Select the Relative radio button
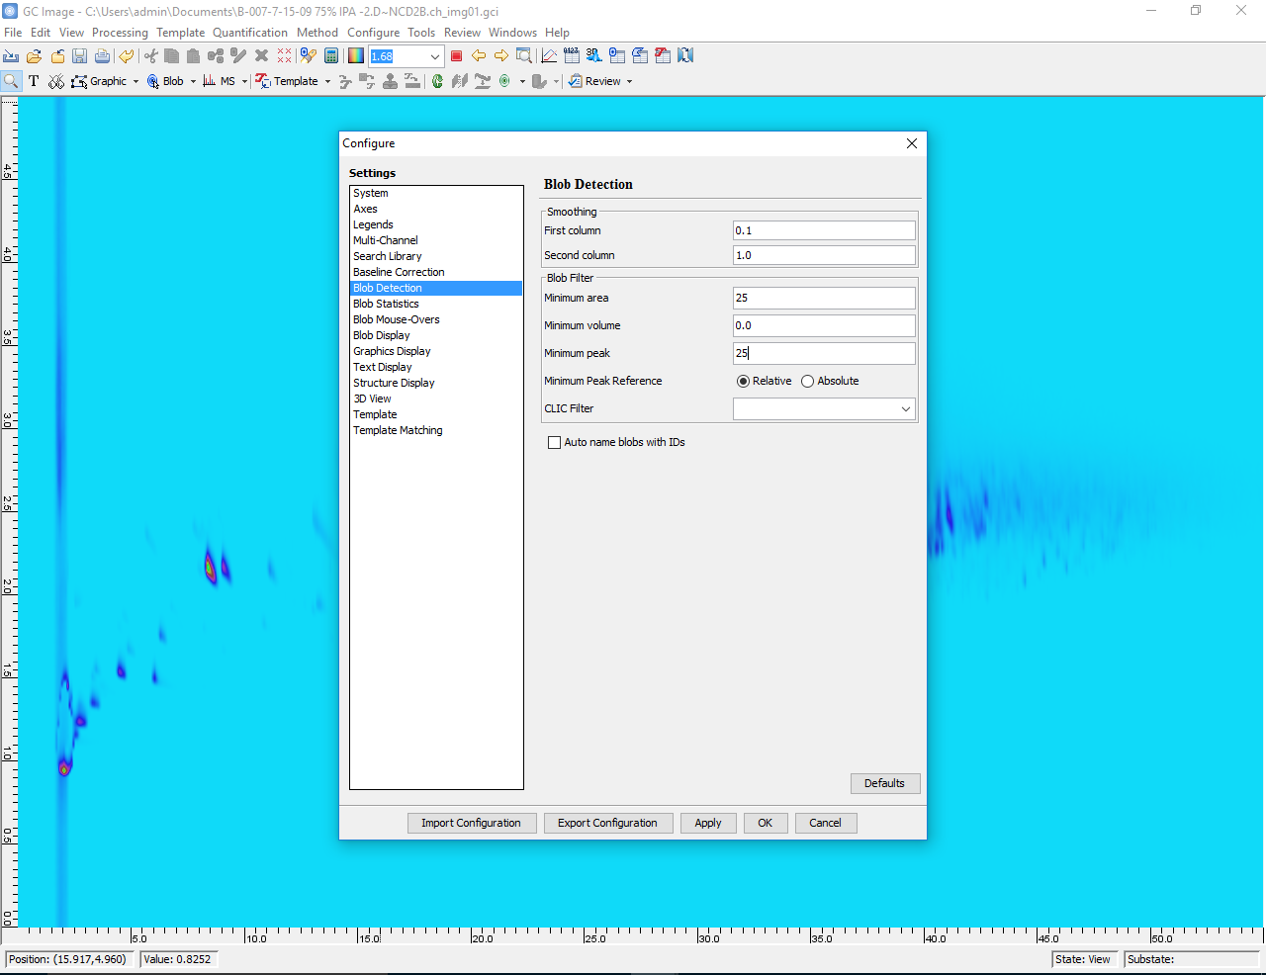 click(744, 382)
